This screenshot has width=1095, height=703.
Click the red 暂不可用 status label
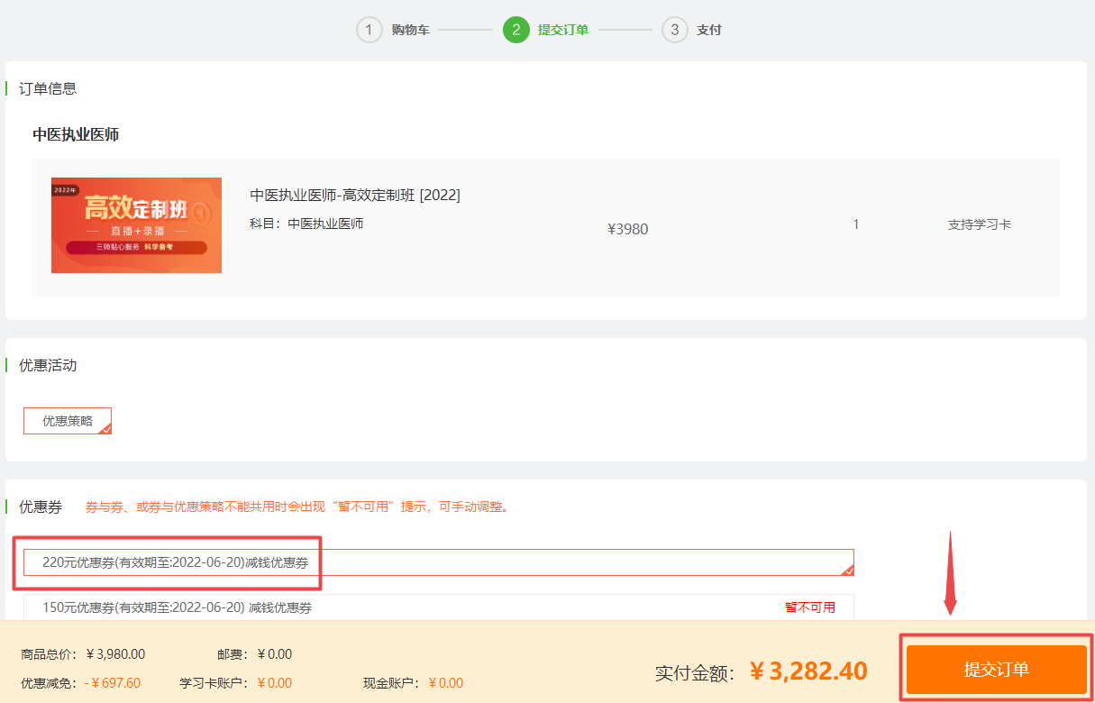click(x=809, y=607)
